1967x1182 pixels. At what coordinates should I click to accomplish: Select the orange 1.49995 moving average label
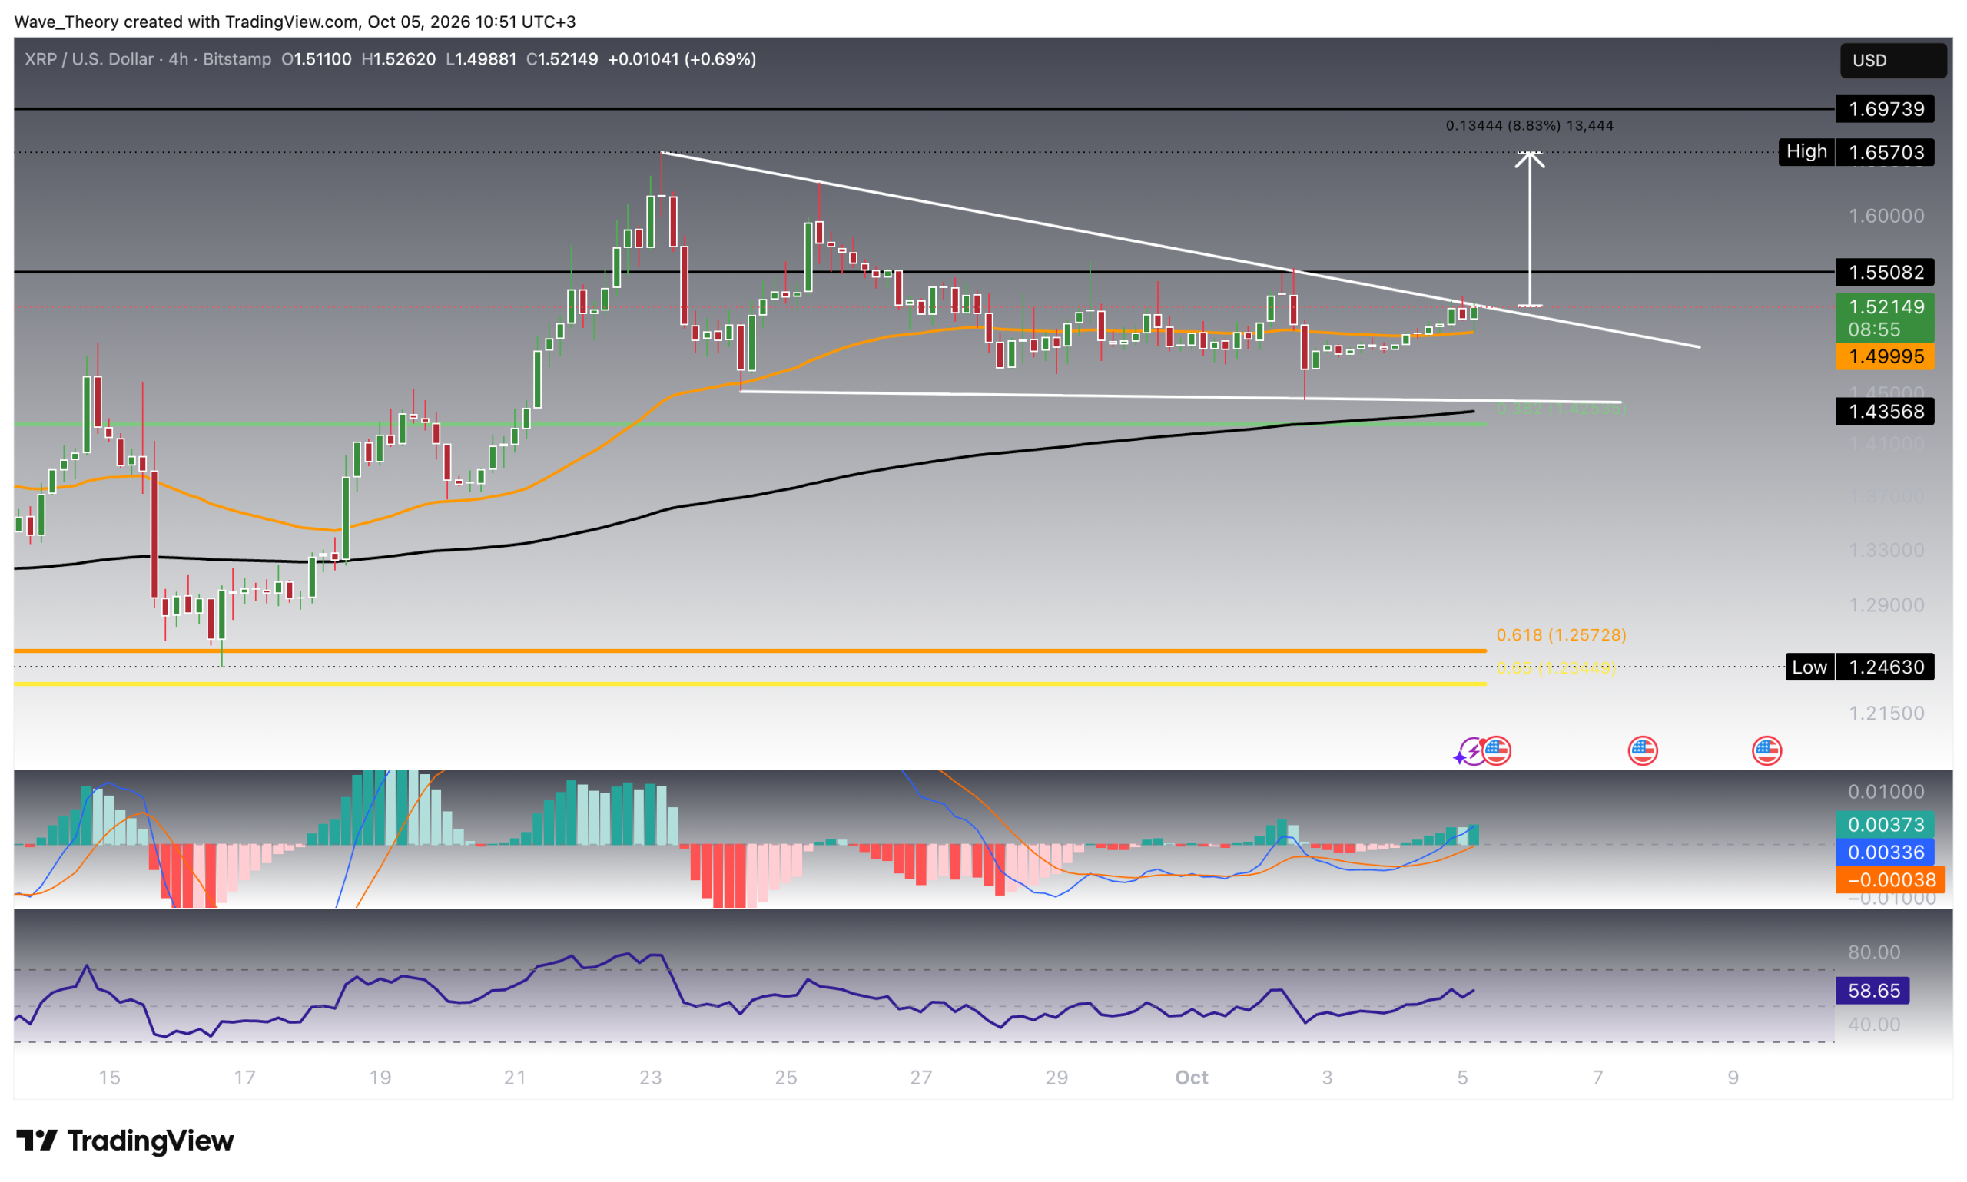1884,356
